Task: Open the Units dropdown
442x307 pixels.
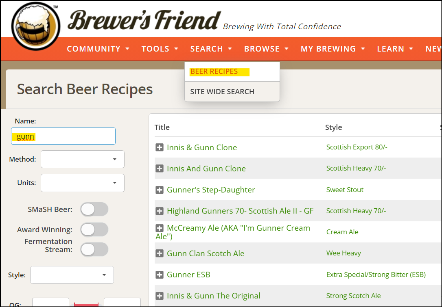Action: tap(83, 183)
